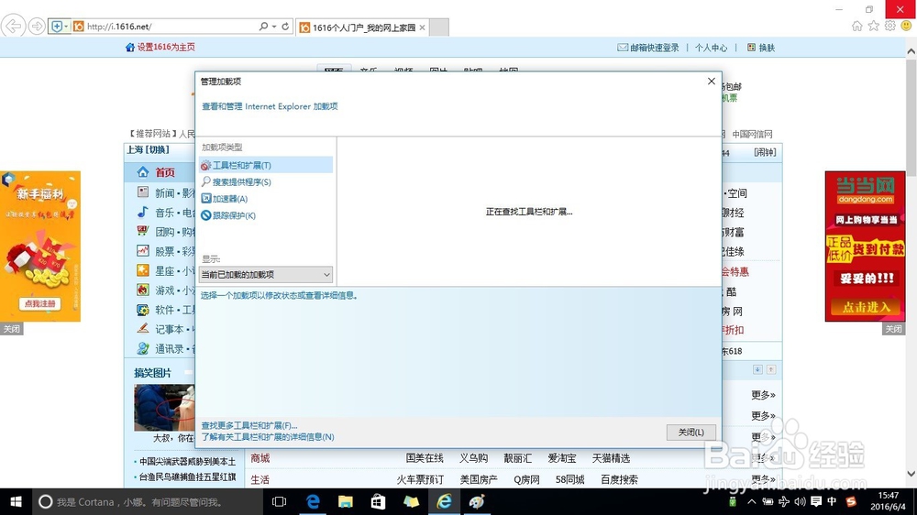Click 了解有关工具栏和扩展的详细信息(N) link
This screenshot has width=917, height=515.
point(268,437)
